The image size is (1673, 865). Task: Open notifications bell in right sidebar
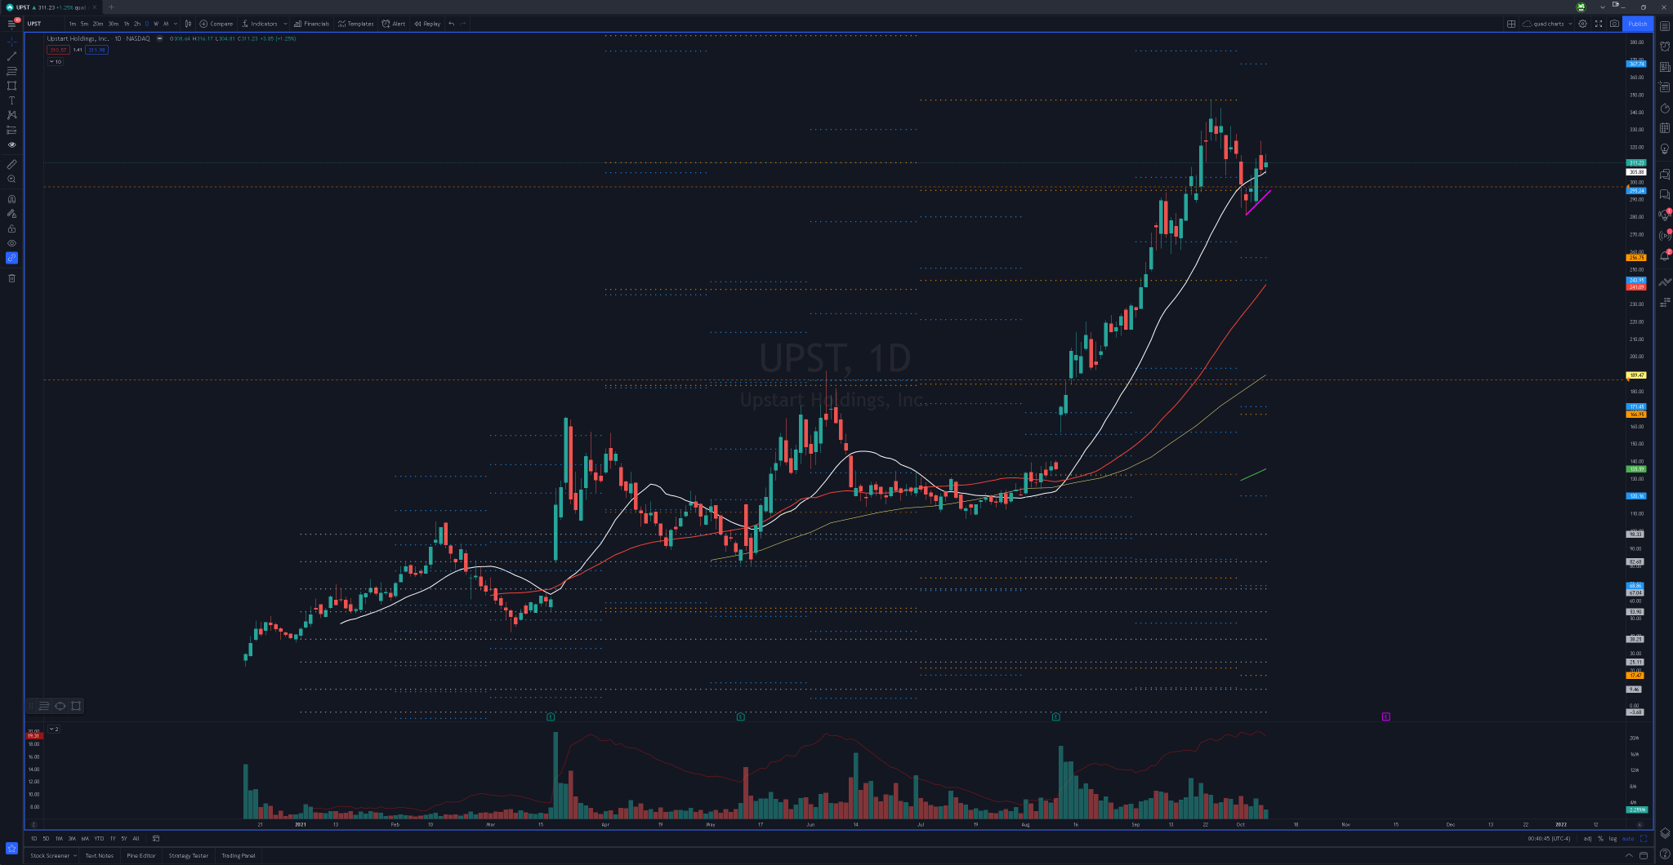(1665, 256)
